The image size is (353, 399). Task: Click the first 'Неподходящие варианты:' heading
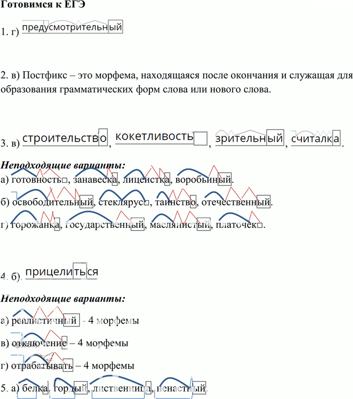click(63, 165)
